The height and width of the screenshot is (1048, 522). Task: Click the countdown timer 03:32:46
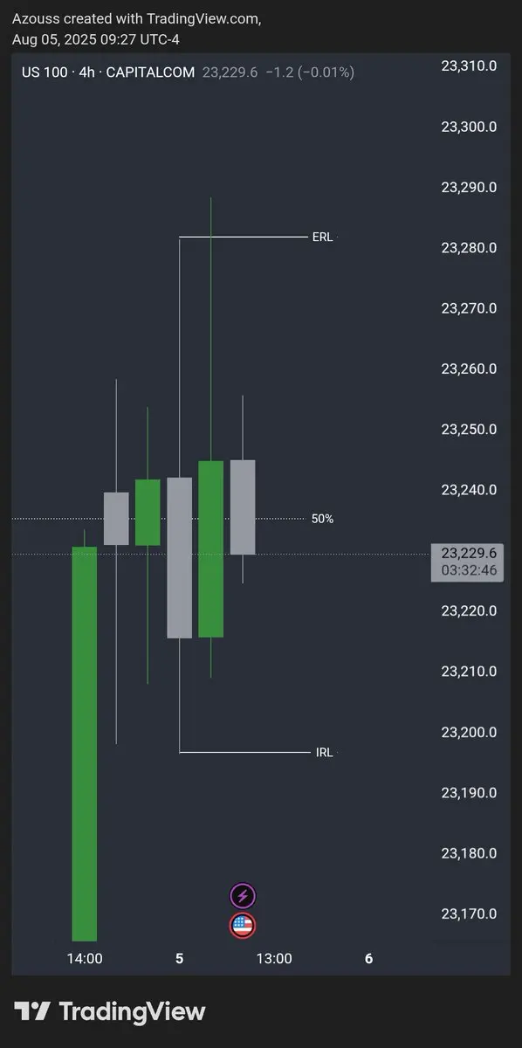pos(469,570)
